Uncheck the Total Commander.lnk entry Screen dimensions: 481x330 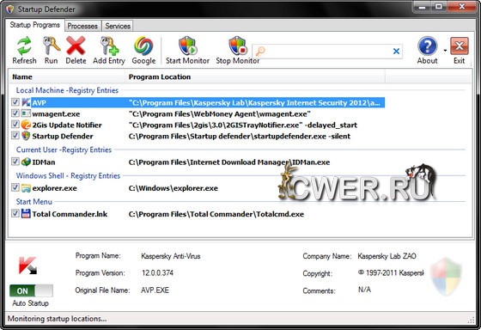click(15, 213)
